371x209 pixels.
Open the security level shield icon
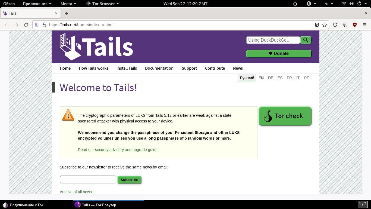[x=335, y=25]
